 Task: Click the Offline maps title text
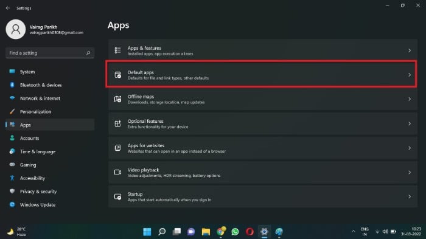click(141, 97)
